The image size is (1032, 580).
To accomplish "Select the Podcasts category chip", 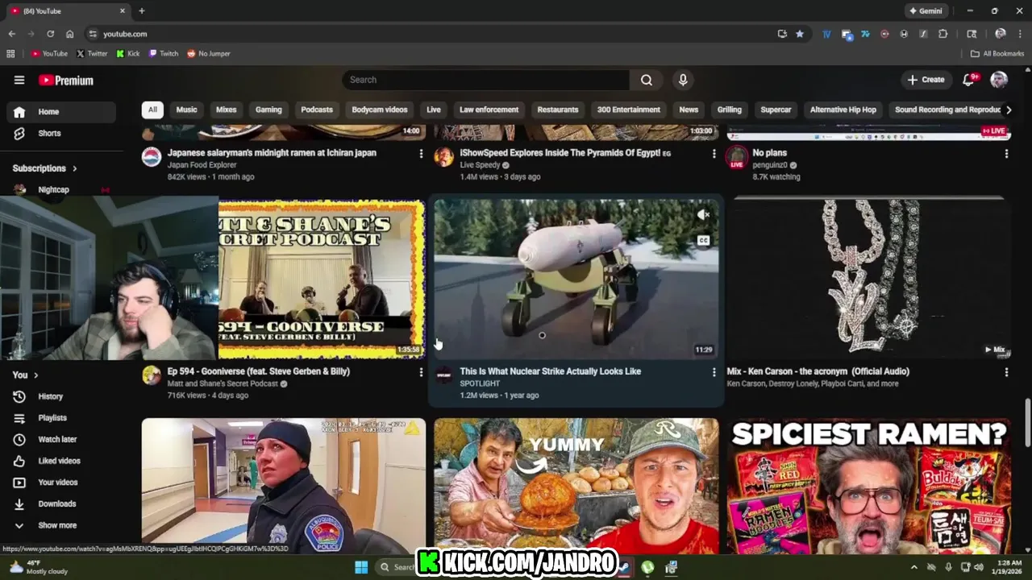I will [317, 110].
